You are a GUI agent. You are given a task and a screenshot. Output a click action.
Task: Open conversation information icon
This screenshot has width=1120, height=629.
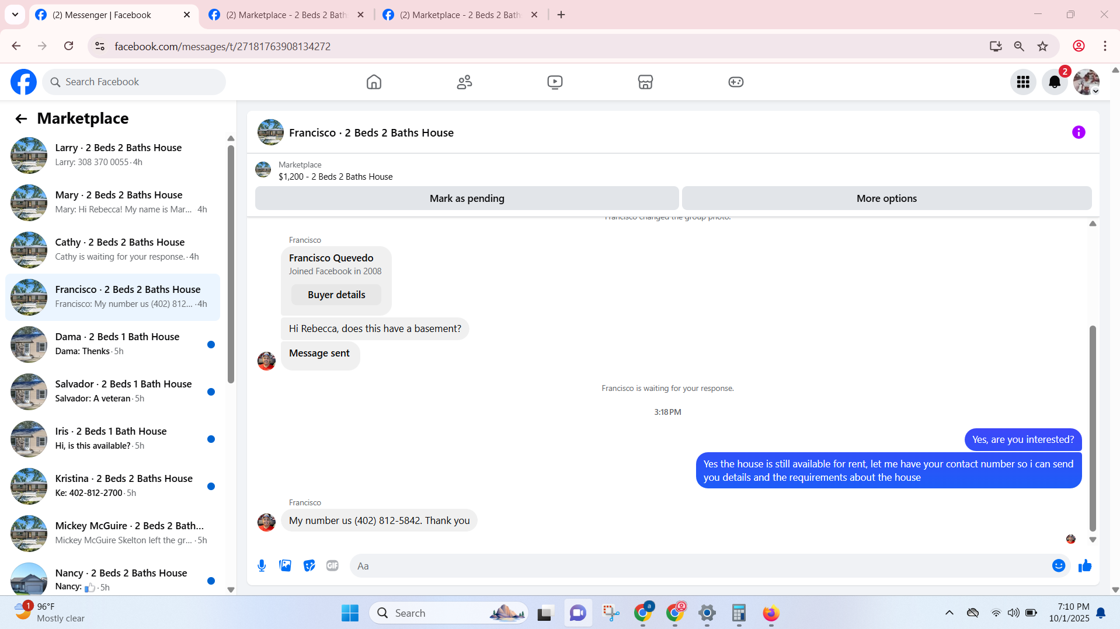click(x=1079, y=132)
